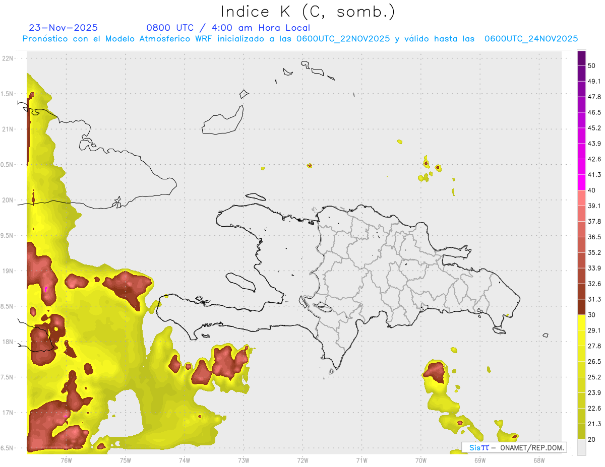Viewport: 605px width, 467px height.
Task: Click the "69W" longitude axis label
Action: pos(480,460)
